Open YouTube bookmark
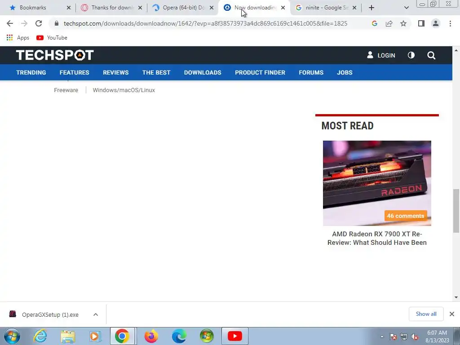 (52, 38)
